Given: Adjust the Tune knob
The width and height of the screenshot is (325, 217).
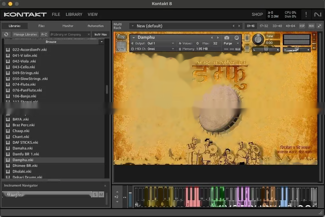Looking at the screenshot, I should click(258, 39).
